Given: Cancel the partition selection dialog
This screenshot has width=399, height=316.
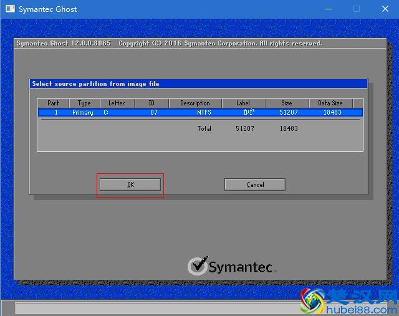Looking at the screenshot, I should point(254,184).
